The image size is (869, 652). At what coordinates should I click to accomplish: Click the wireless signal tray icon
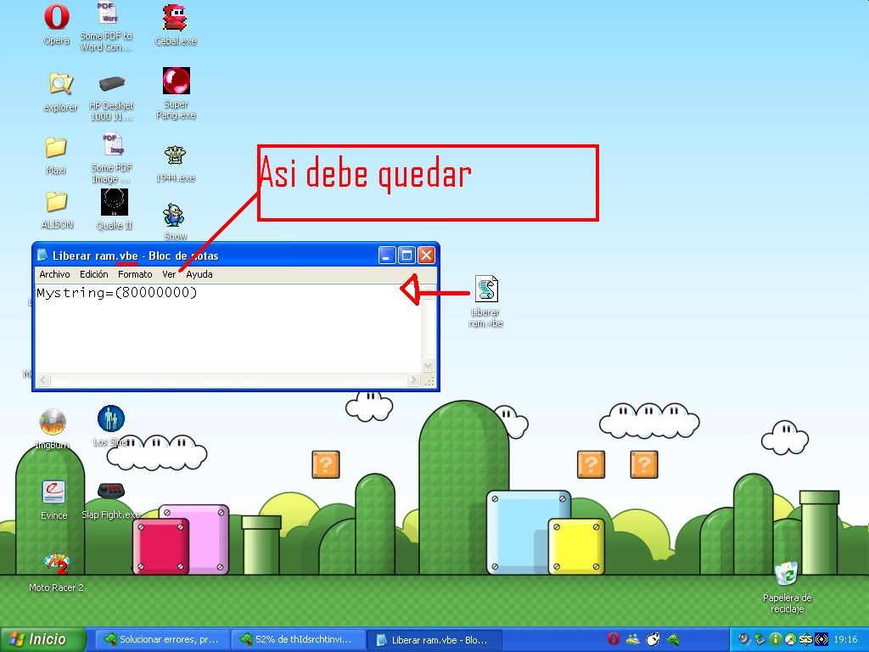tap(821, 639)
